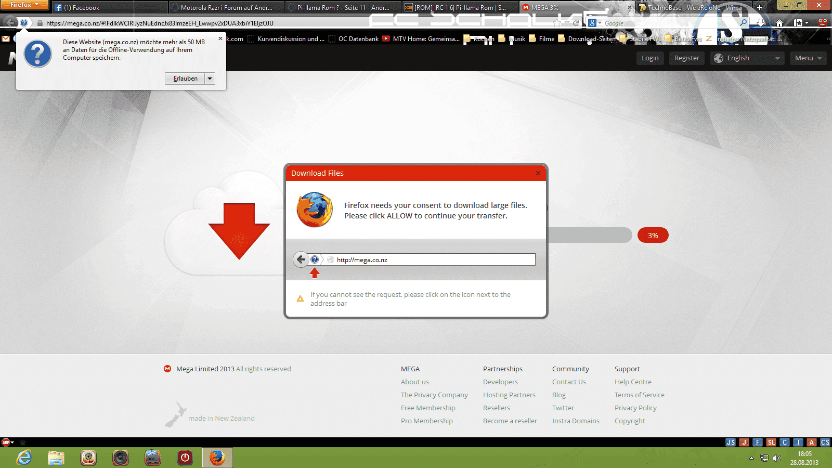The image size is (832, 468).
Task: Click the search magnifier in the Google box
Action: pyautogui.click(x=743, y=23)
